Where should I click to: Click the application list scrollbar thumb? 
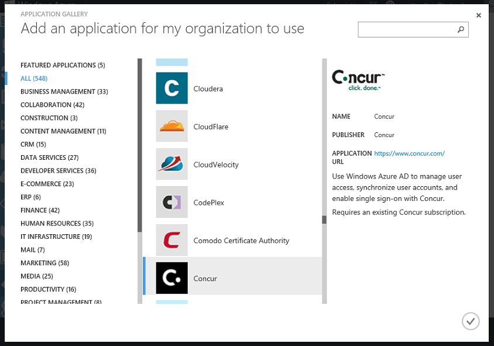pos(324,220)
